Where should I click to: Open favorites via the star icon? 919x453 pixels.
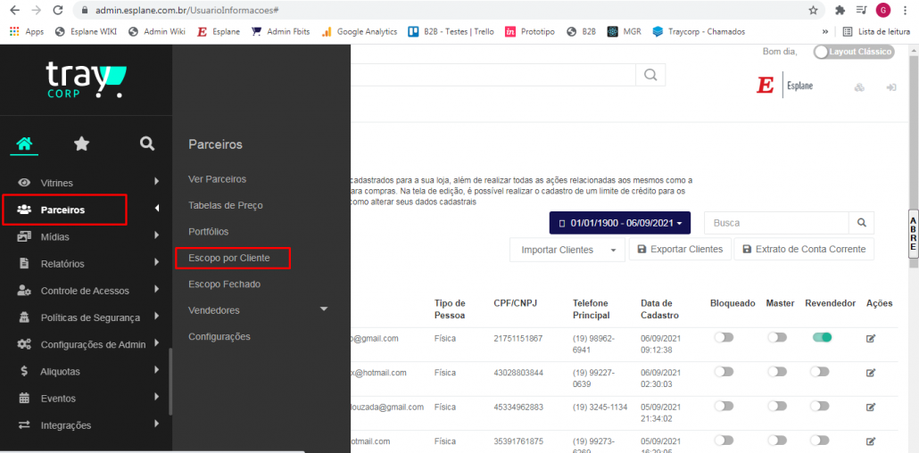point(81,144)
